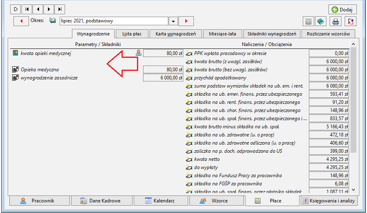Image resolution: width=367 pixels, height=213 pixels.
Task: Jump to last record button
Action: click(x=60, y=9)
